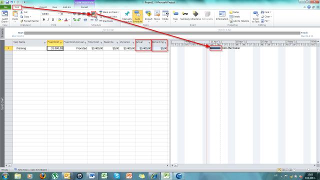Click the blue Help question mark icon

tap(309, 7)
